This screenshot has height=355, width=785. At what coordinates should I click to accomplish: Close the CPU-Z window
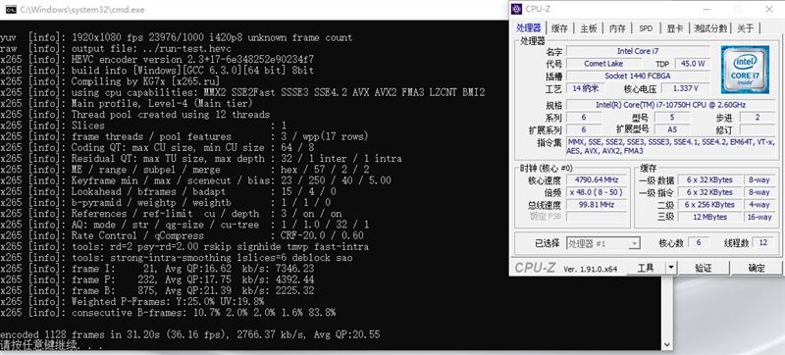coord(769,9)
